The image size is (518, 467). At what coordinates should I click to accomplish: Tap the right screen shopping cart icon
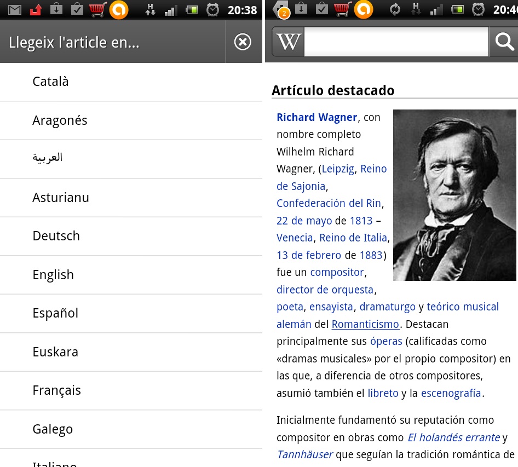[342, 9]
